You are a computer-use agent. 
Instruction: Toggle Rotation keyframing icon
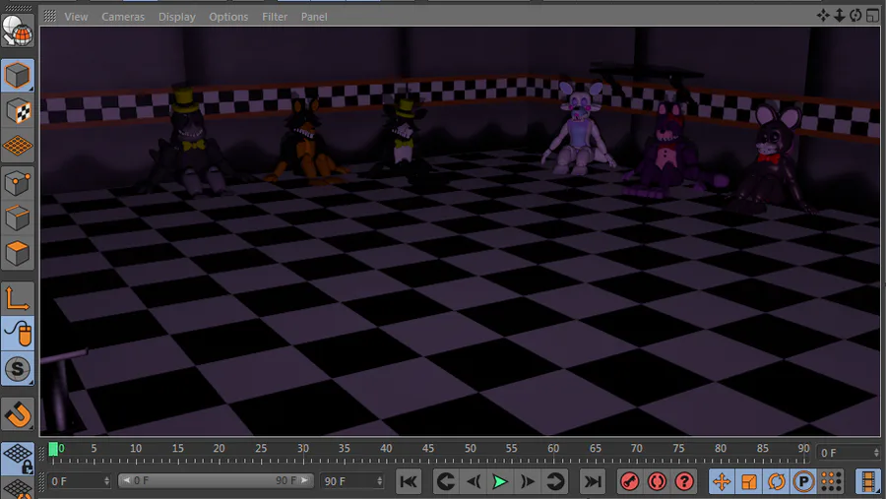[776, 481]
